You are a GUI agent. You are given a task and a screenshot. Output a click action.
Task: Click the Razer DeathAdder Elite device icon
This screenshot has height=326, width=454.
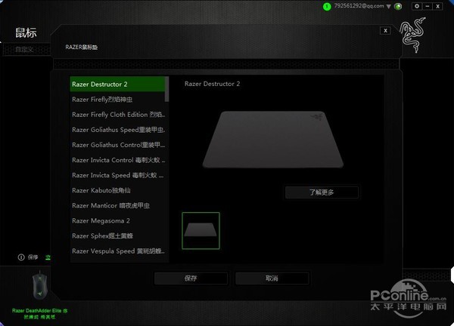coord(39,286)
